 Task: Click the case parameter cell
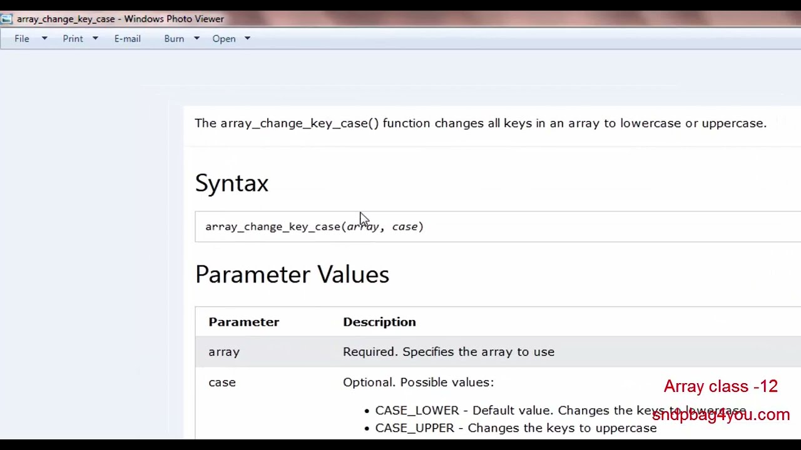point(222,382)
